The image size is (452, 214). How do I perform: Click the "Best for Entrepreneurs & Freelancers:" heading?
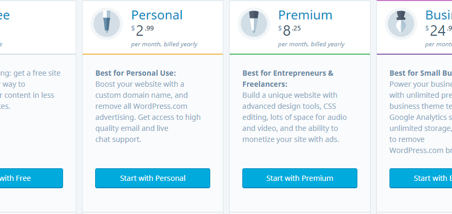(x=288, y=78)
